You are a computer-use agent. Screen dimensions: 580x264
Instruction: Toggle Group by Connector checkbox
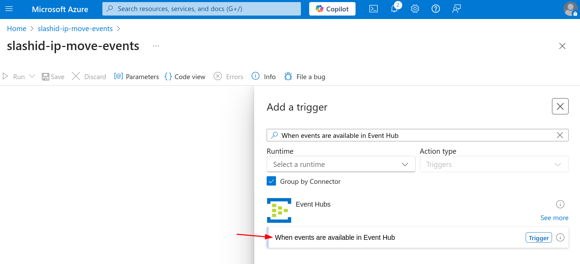pyautogui.click(x=271, y=181)
